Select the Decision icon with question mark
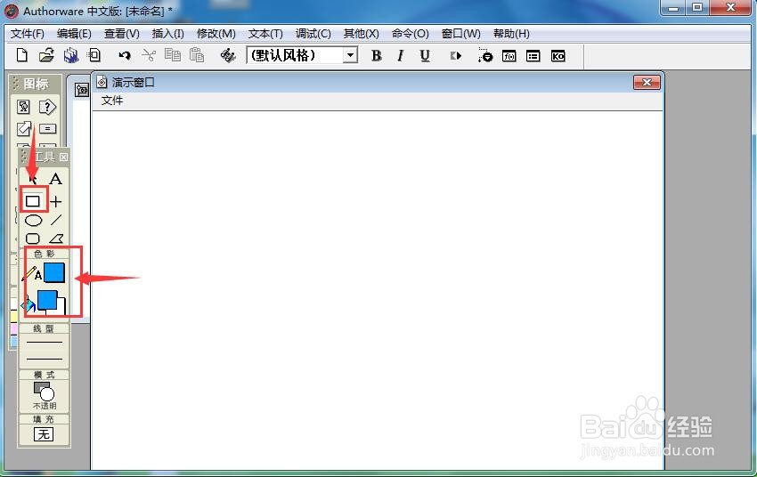Viewport: 757px width, 477px height. coord(47,107)
